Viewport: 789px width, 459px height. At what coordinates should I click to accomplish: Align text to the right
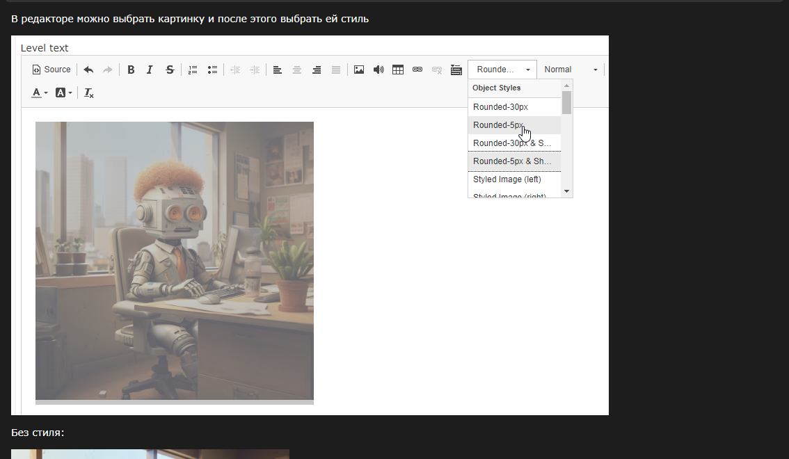317,70
